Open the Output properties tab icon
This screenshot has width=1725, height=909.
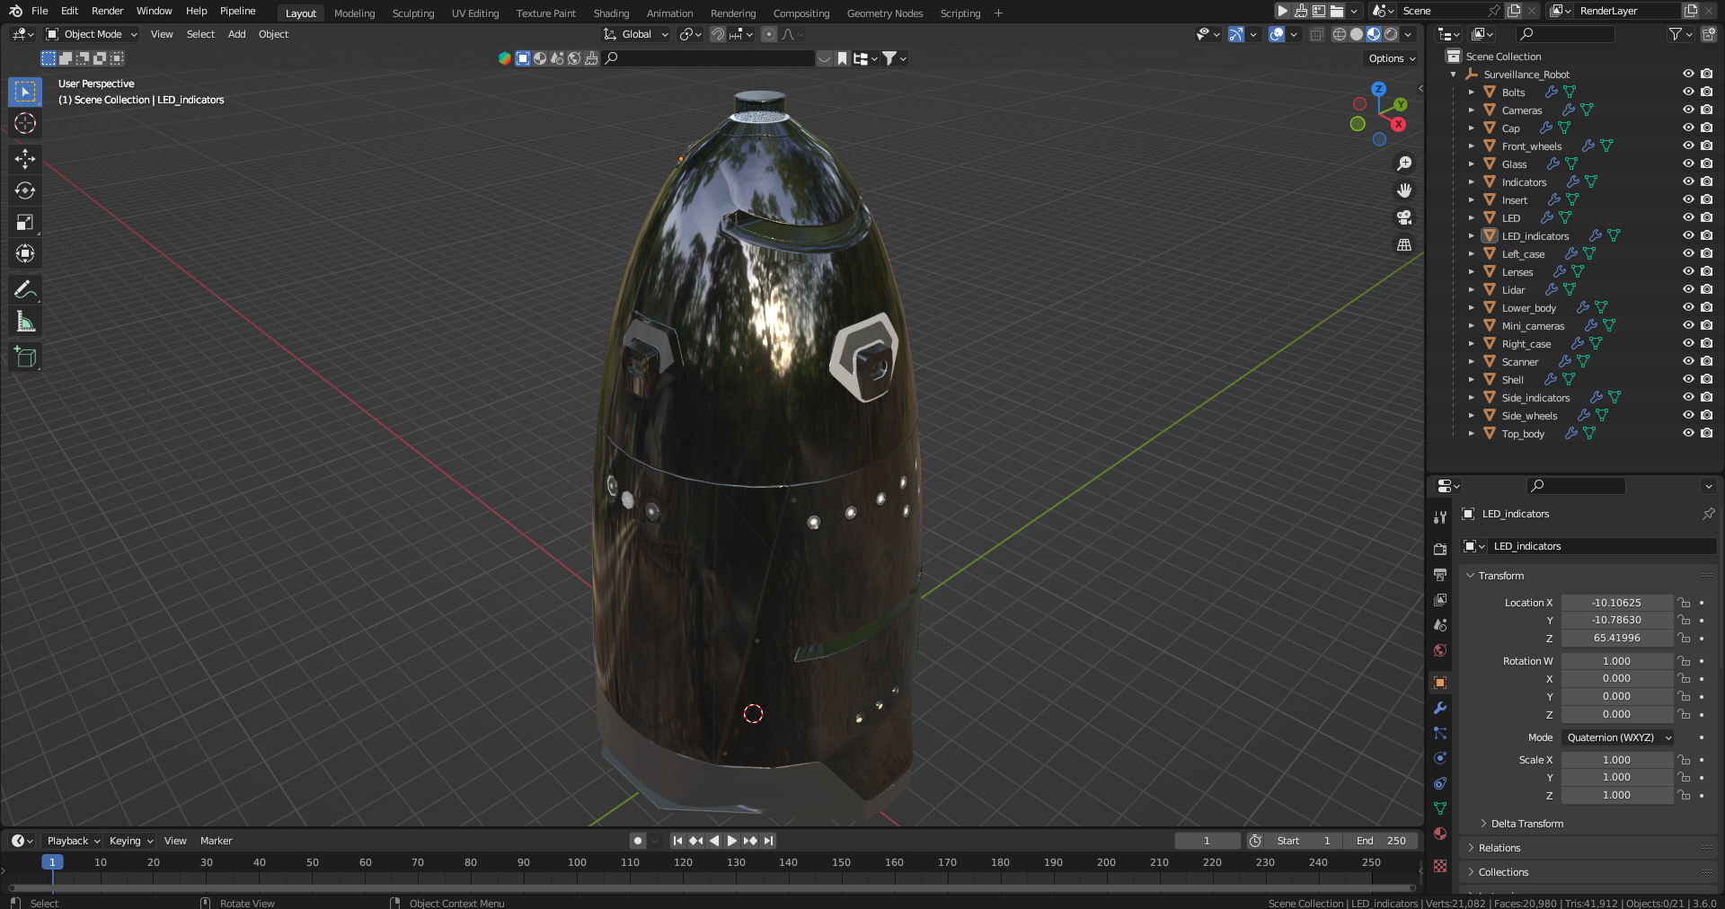[x=1440, y=574]
